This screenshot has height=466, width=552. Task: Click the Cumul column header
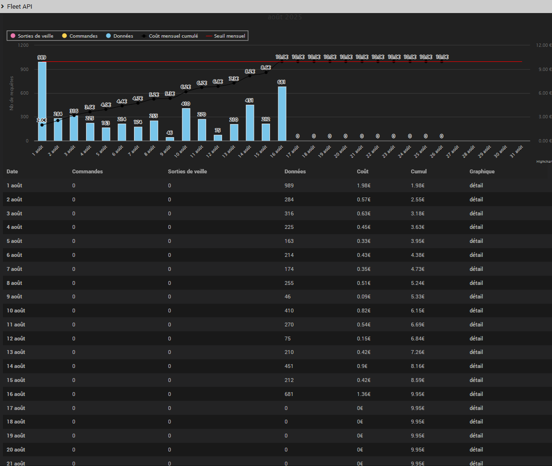418,171
